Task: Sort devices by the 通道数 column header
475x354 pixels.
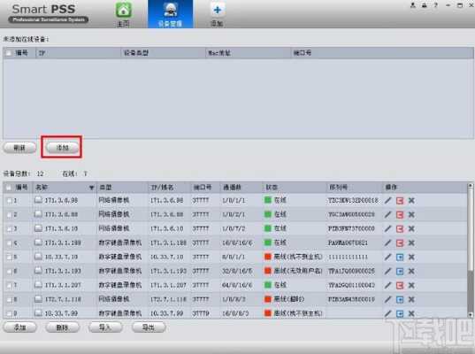Action: (241, 188)
